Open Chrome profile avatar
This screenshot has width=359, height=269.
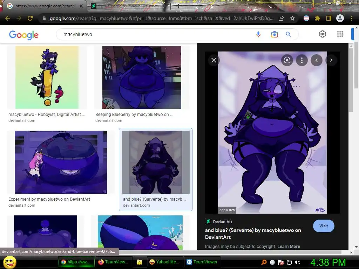340,18
